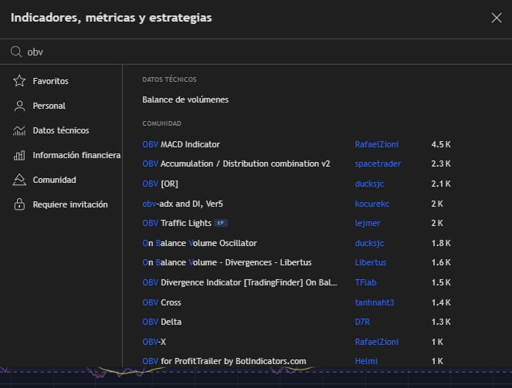Click the 1.8 K count for Volume Oscillator
The width and height of the screenshot is (512, 388).
tap(441, 243)
